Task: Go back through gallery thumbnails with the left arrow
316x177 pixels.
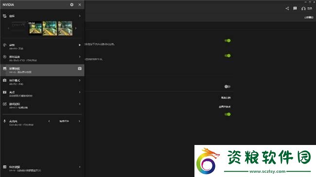Action: coord(8,28)
